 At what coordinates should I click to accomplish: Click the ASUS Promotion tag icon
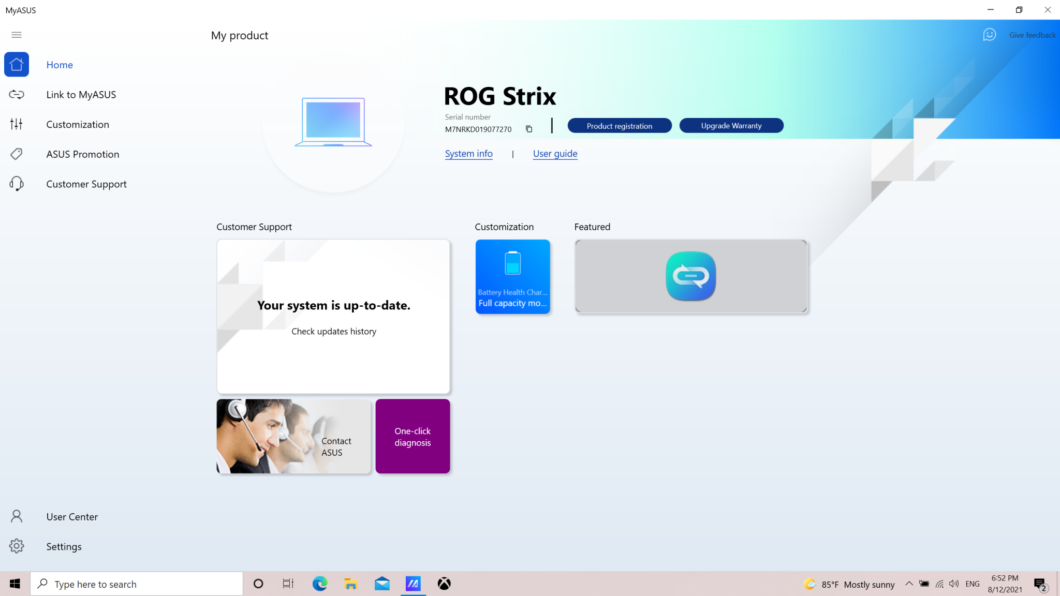17,154
